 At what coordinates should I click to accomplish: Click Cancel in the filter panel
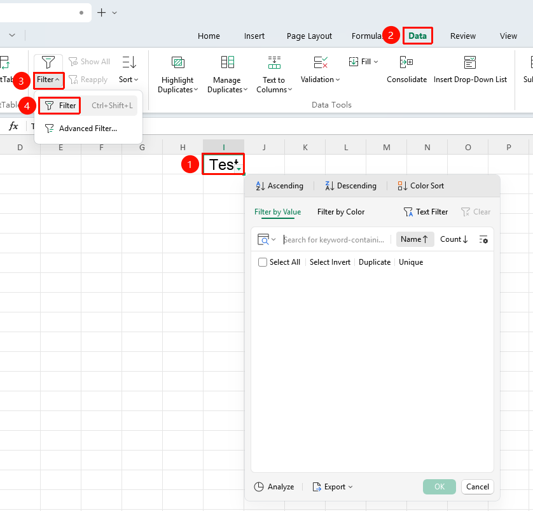(477, 487)
